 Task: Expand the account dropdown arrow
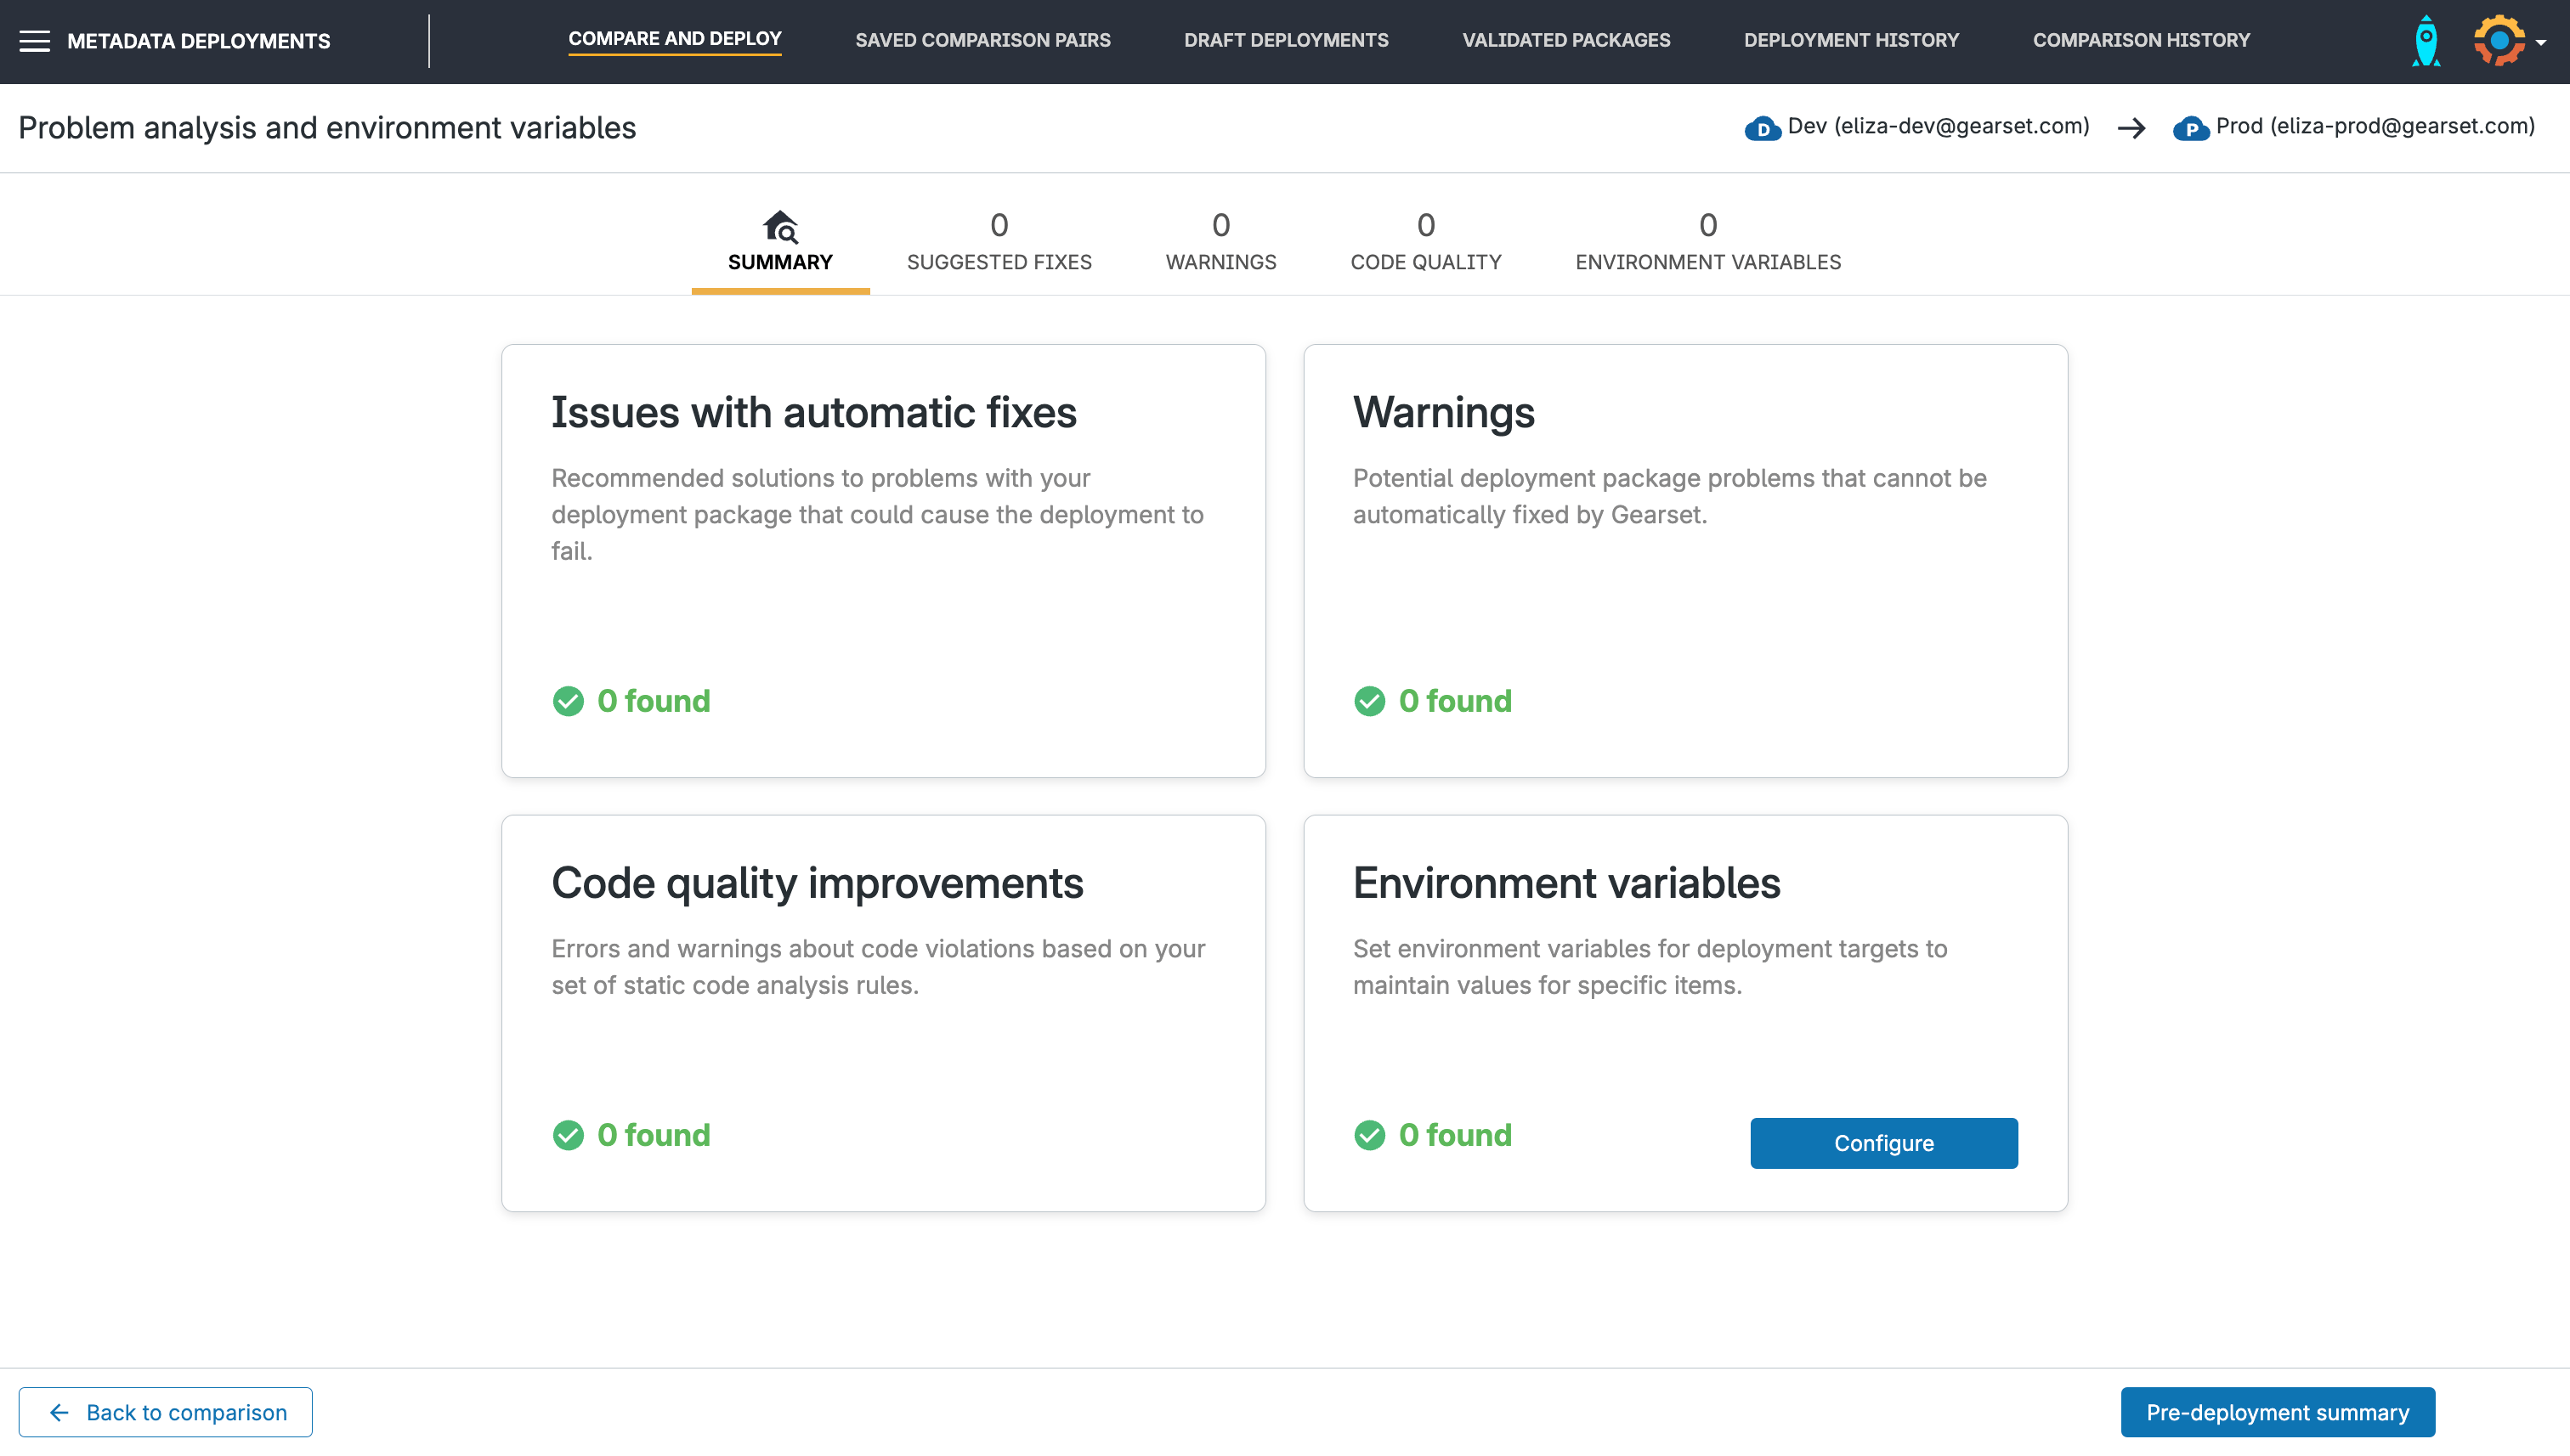tap(2541, 43)
